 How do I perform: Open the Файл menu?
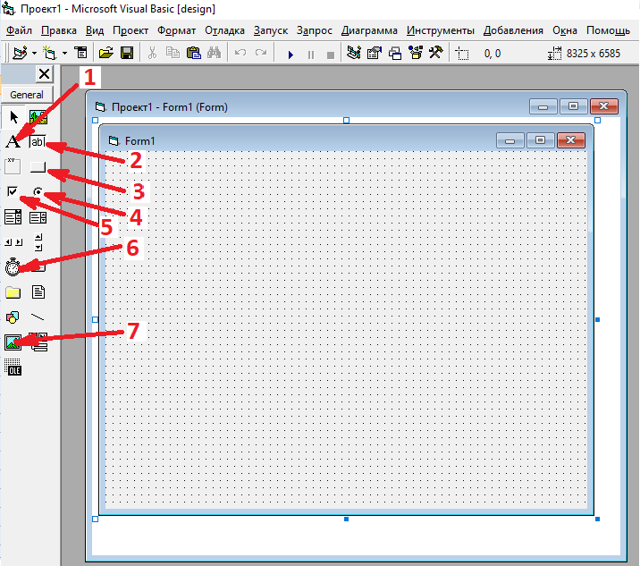[x=19, y=30]
